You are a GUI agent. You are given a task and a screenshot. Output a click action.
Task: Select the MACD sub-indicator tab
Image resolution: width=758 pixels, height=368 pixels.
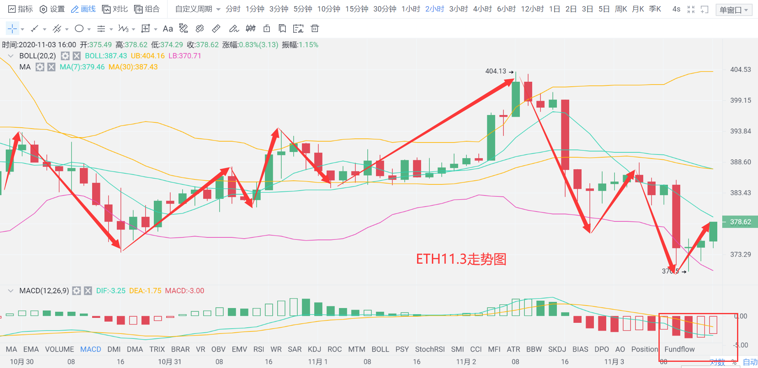coord(90,349)
